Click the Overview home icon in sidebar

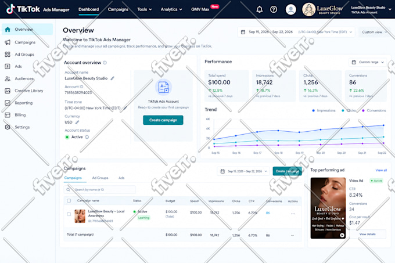(x=8, y=29)
